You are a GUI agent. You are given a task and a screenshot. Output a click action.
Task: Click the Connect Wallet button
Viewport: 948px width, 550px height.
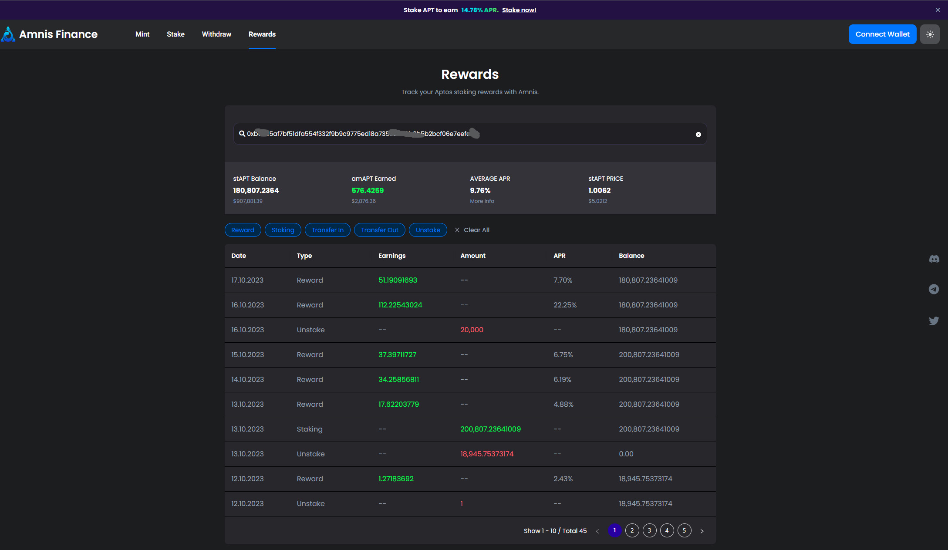coord(882,34)
